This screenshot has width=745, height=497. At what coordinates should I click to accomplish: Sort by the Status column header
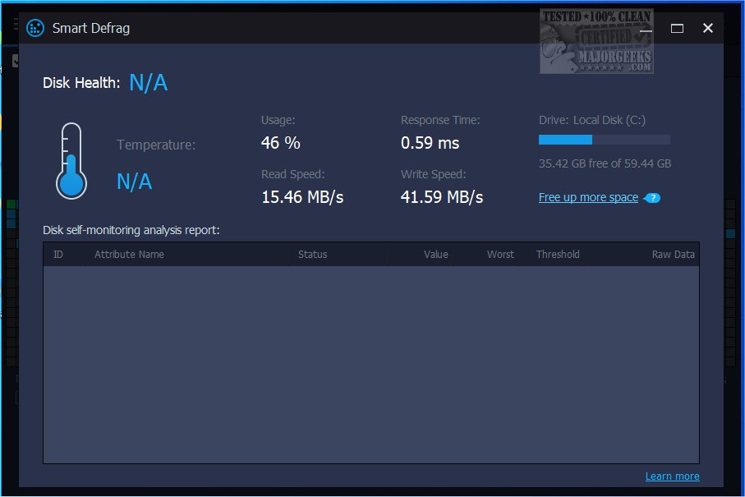tap(312, 254)
